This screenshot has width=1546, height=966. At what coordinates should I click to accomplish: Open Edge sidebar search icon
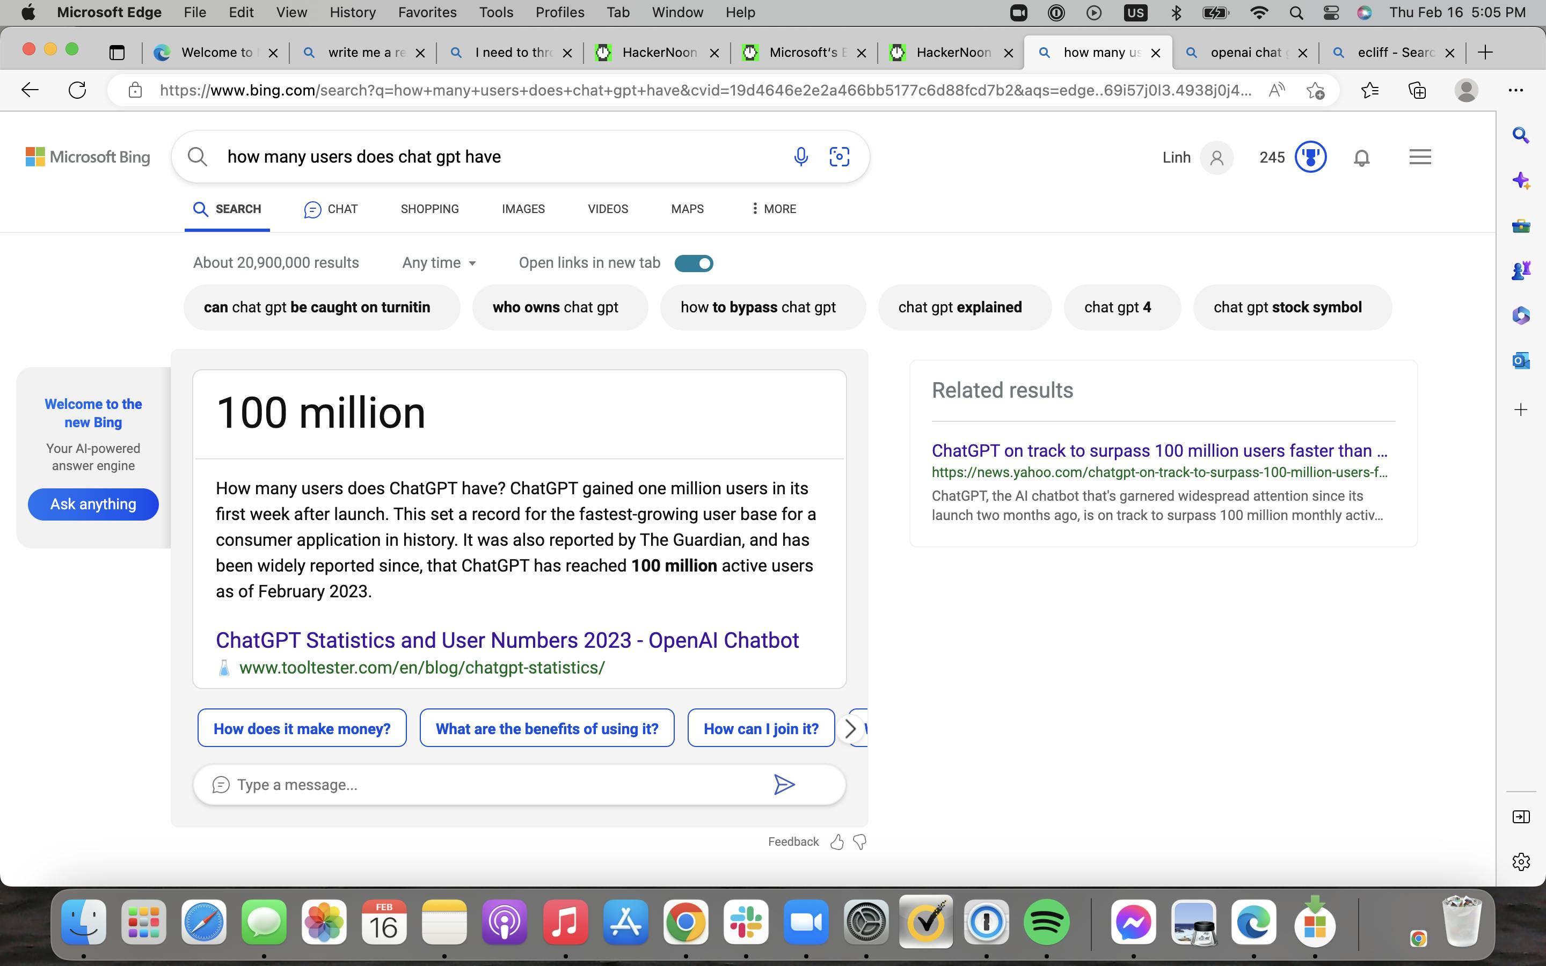(1520, 135)
